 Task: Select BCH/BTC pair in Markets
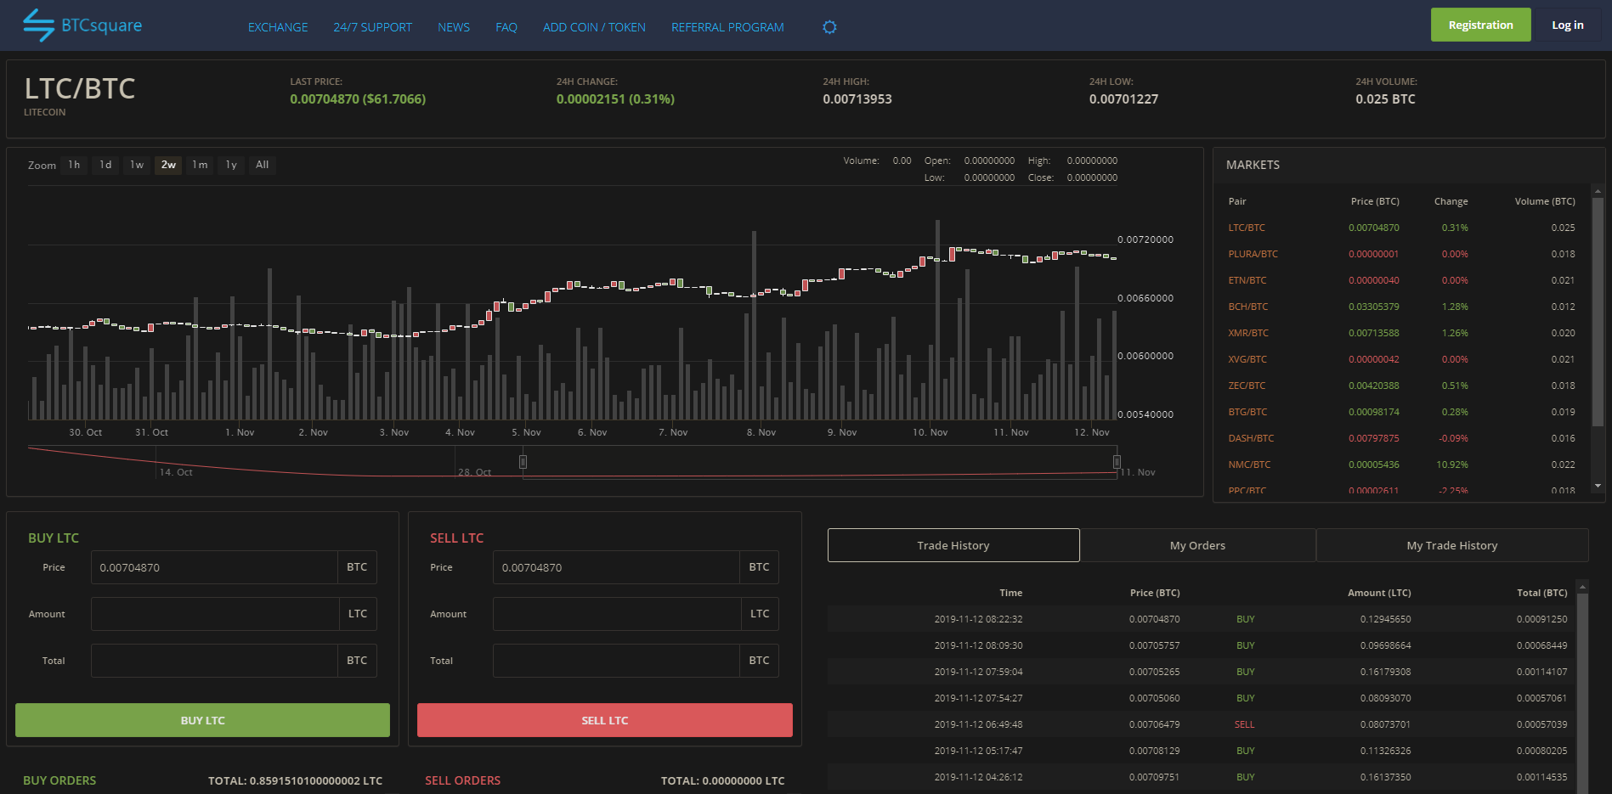pos(1247,307)
